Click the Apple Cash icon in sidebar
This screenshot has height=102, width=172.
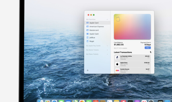(x=88, y=34)
